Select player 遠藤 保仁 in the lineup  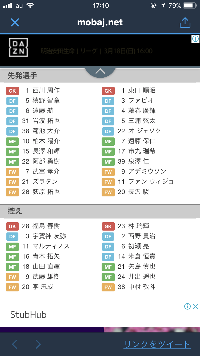click(142, 141)
